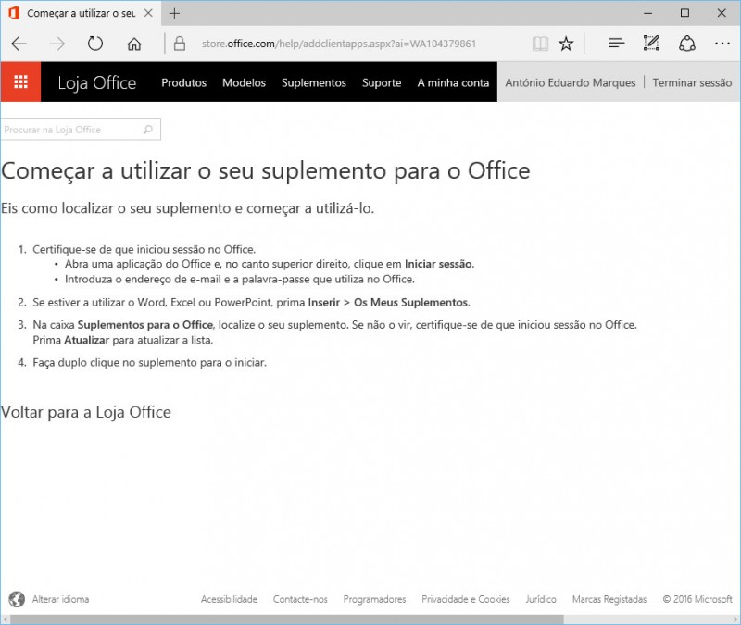Open the Suplementos menu item

coord(313,82)
